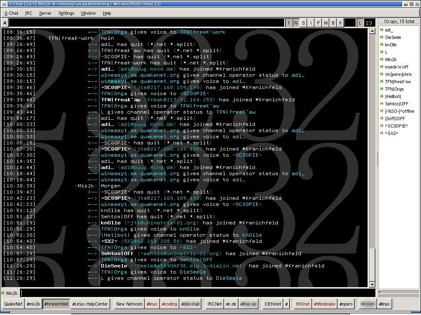Select the IRCNet server tab
Viewport: 421px width, 315px height.
215,304
